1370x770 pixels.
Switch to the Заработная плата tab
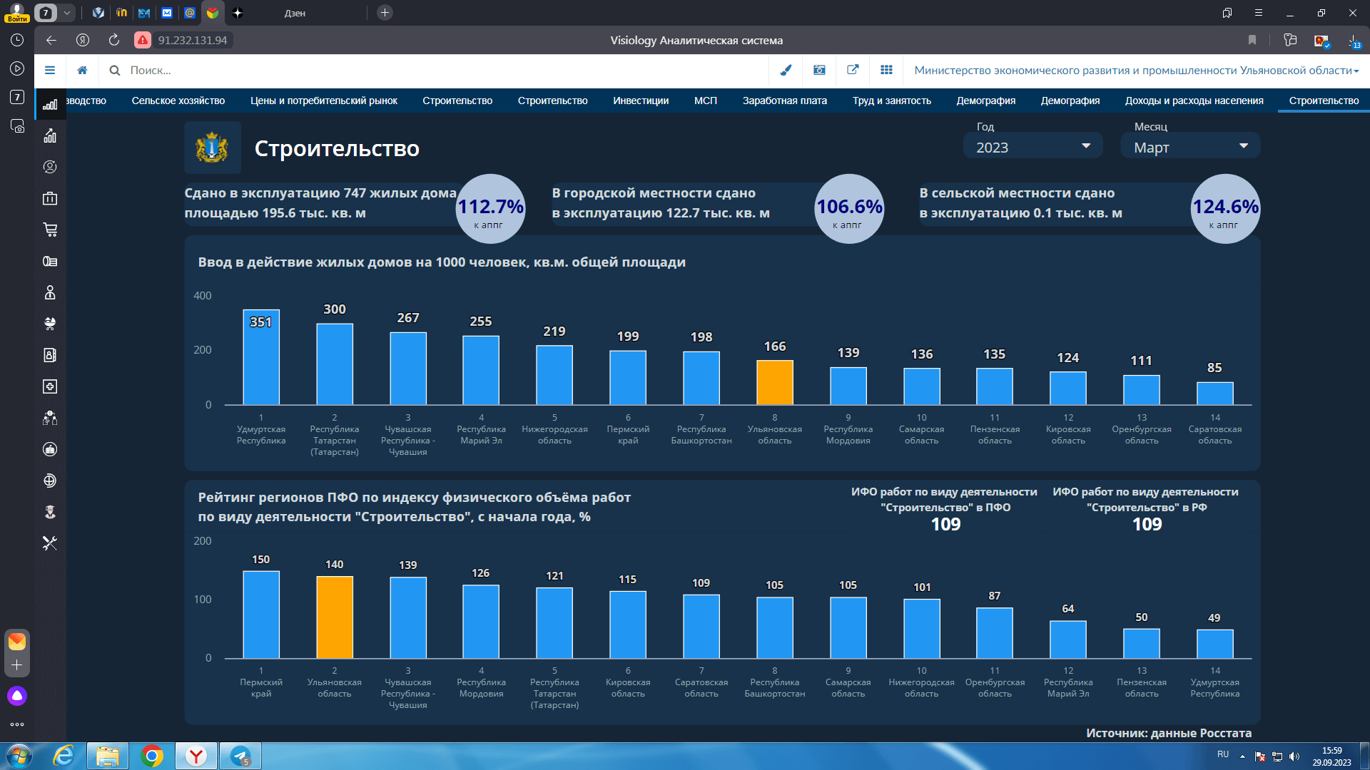pyautogui.click(x=785, y=101)
